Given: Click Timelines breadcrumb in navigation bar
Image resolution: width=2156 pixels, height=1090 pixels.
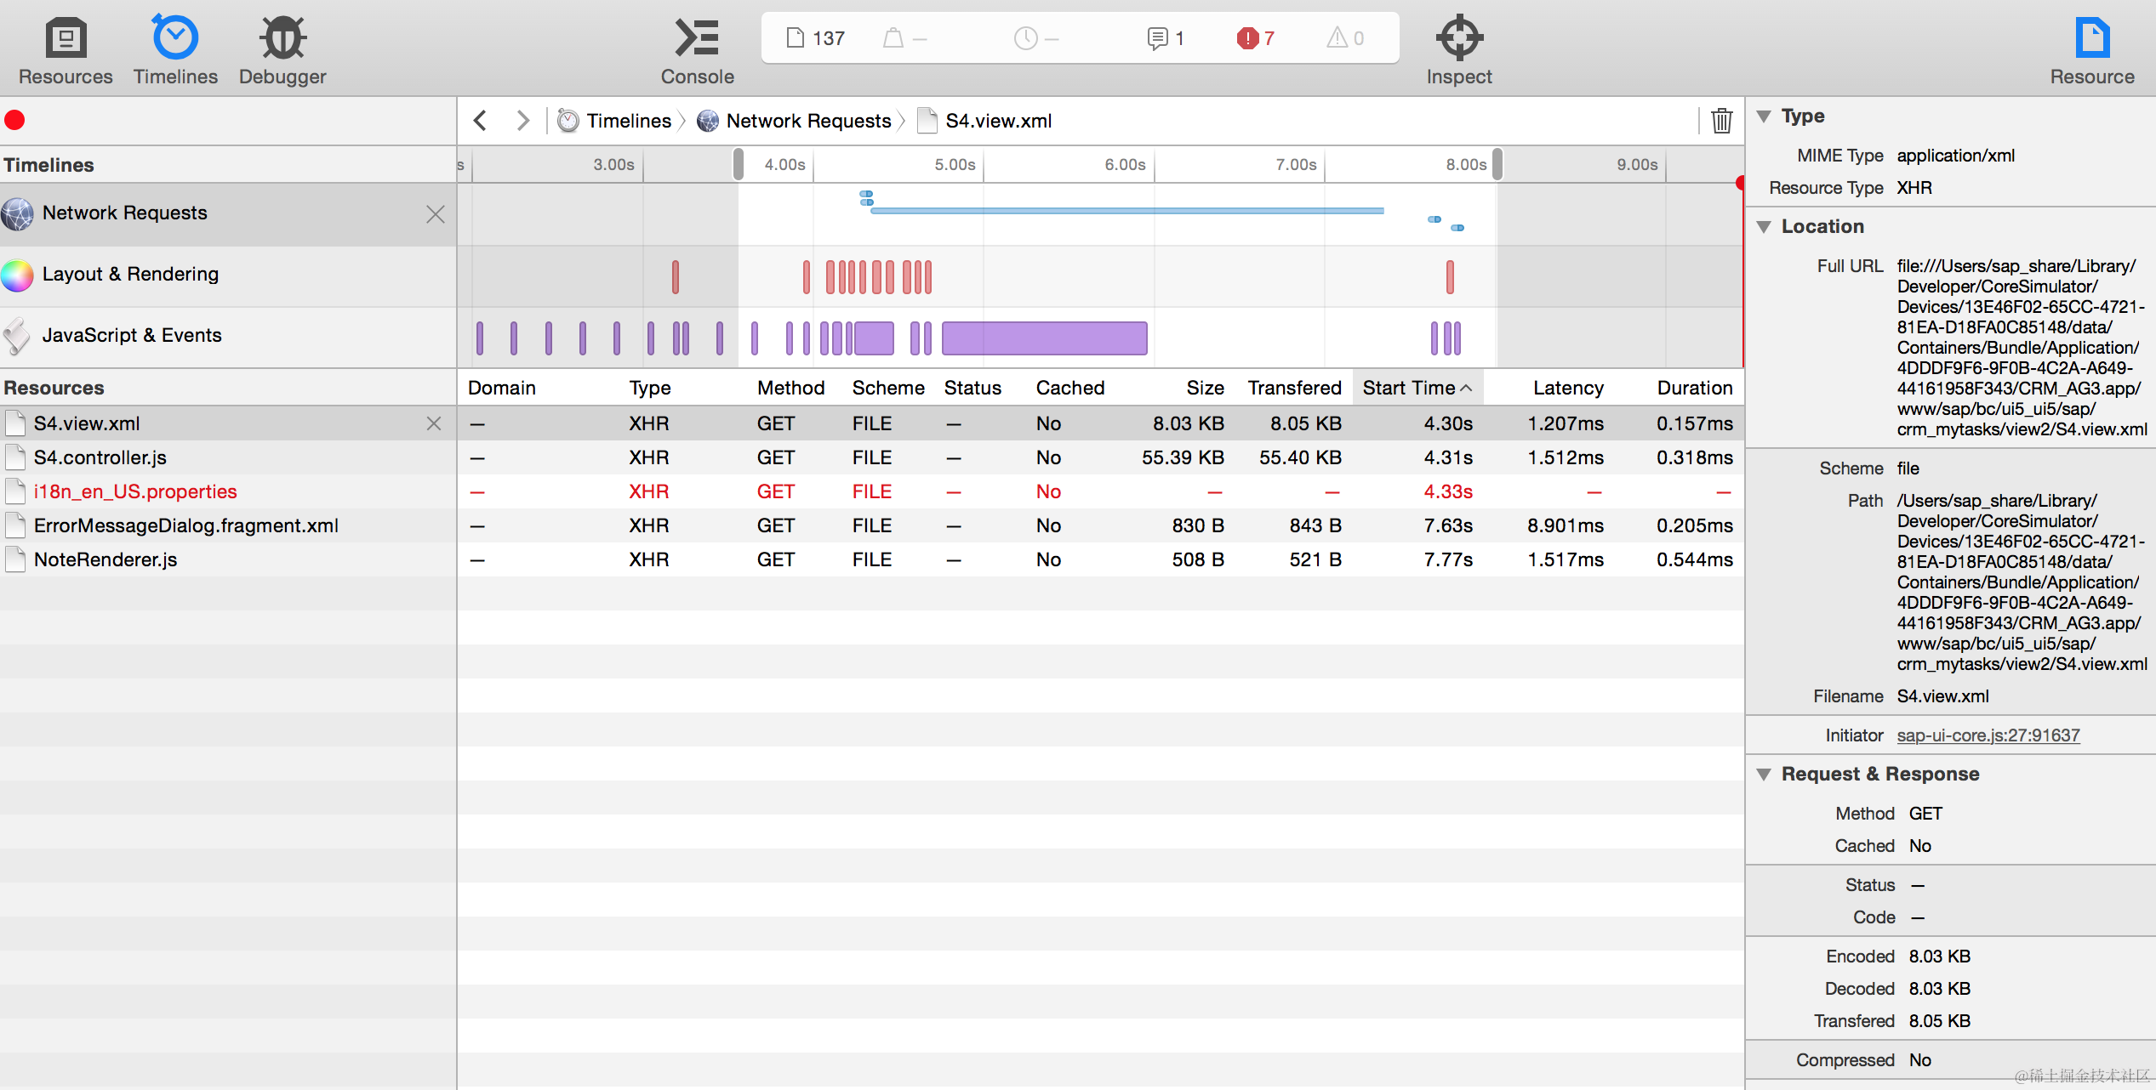Looking at the screenshot, I should (628, 121).
